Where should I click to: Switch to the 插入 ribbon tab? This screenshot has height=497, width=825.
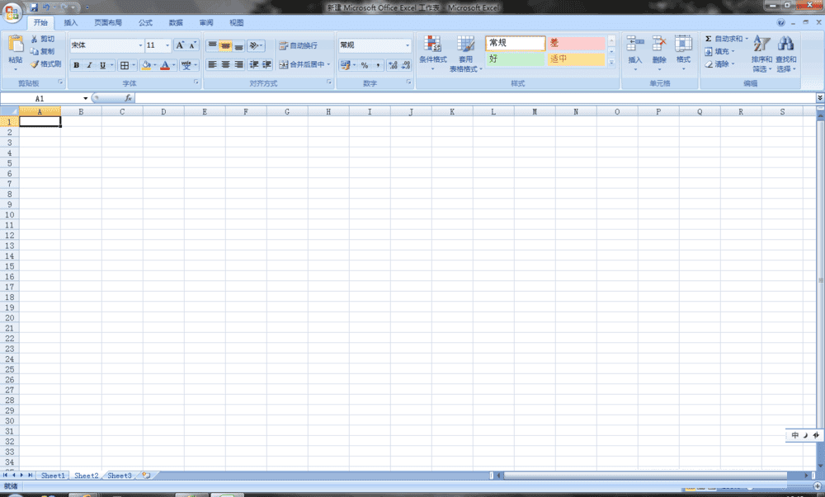[70, 22]
